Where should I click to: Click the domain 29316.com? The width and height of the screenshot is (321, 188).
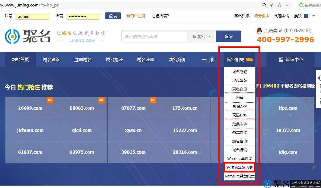pyautogui.click(x=185, y=152)
